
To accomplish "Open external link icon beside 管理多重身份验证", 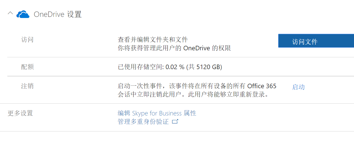I will click(175, 122).
